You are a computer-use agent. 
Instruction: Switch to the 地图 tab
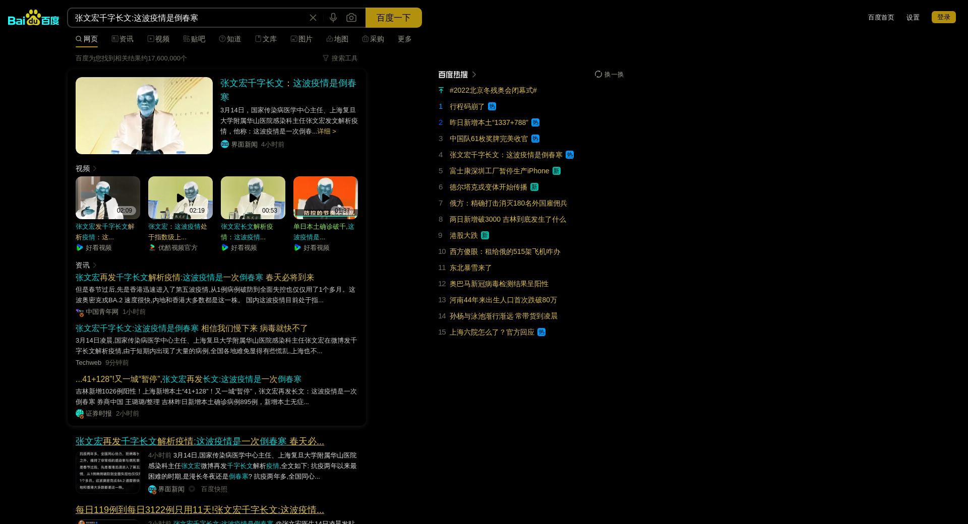tap(337, 39)
